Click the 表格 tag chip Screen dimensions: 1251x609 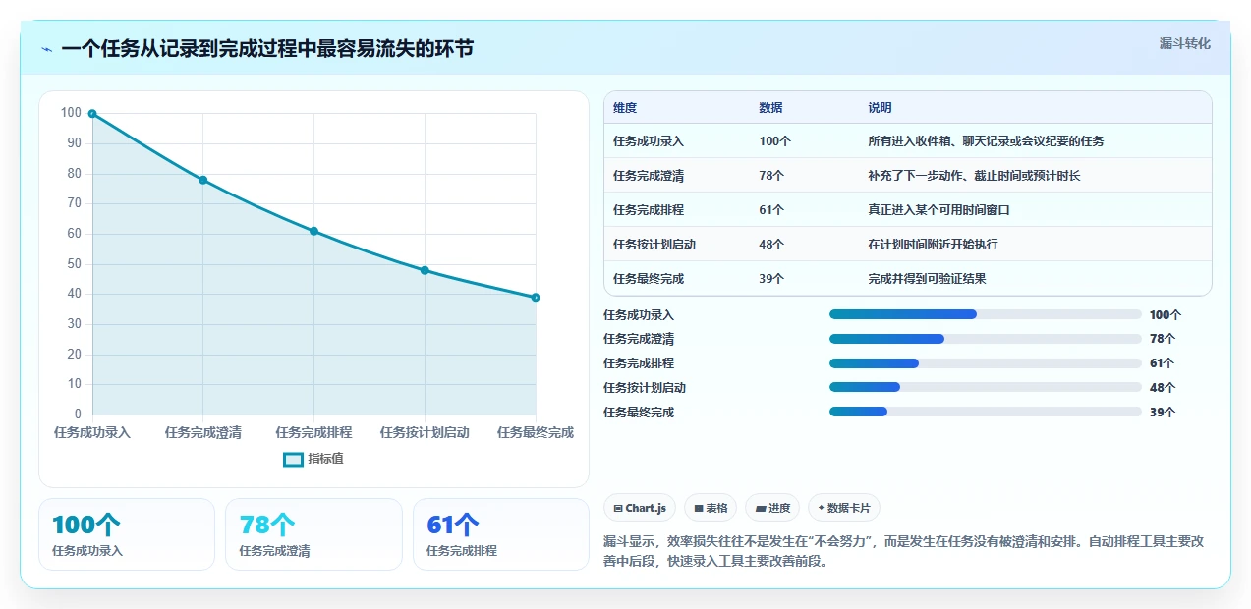(x=711, y=508)
